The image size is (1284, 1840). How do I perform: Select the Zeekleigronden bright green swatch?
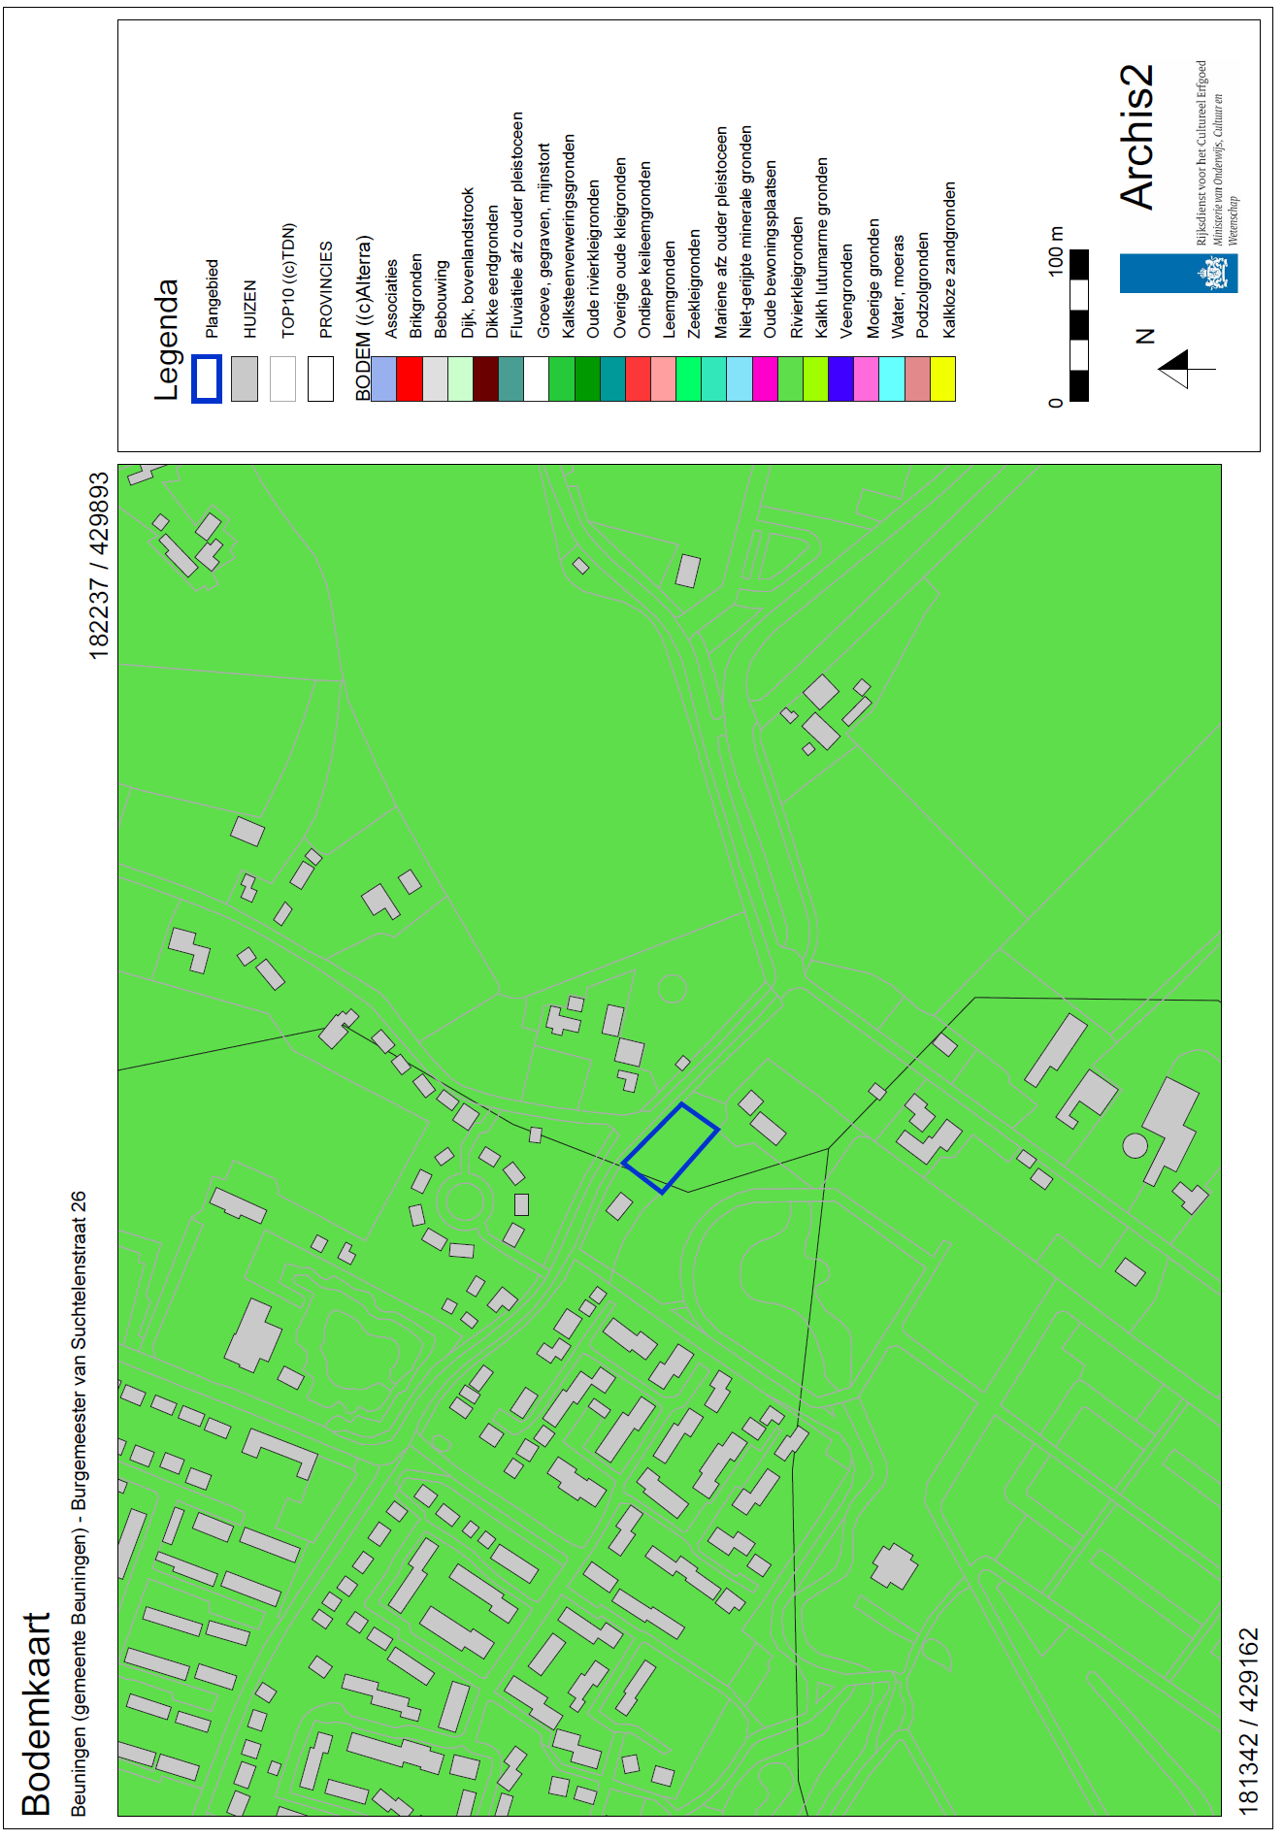pyautogui.click(x=689, y=378)
